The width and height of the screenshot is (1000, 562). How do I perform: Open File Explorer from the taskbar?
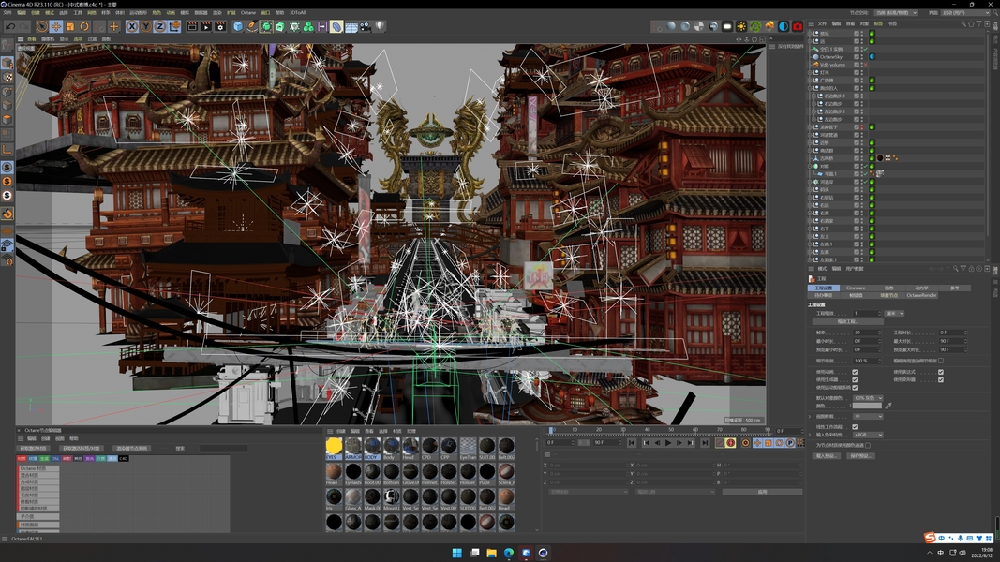(x=491, y=553)
